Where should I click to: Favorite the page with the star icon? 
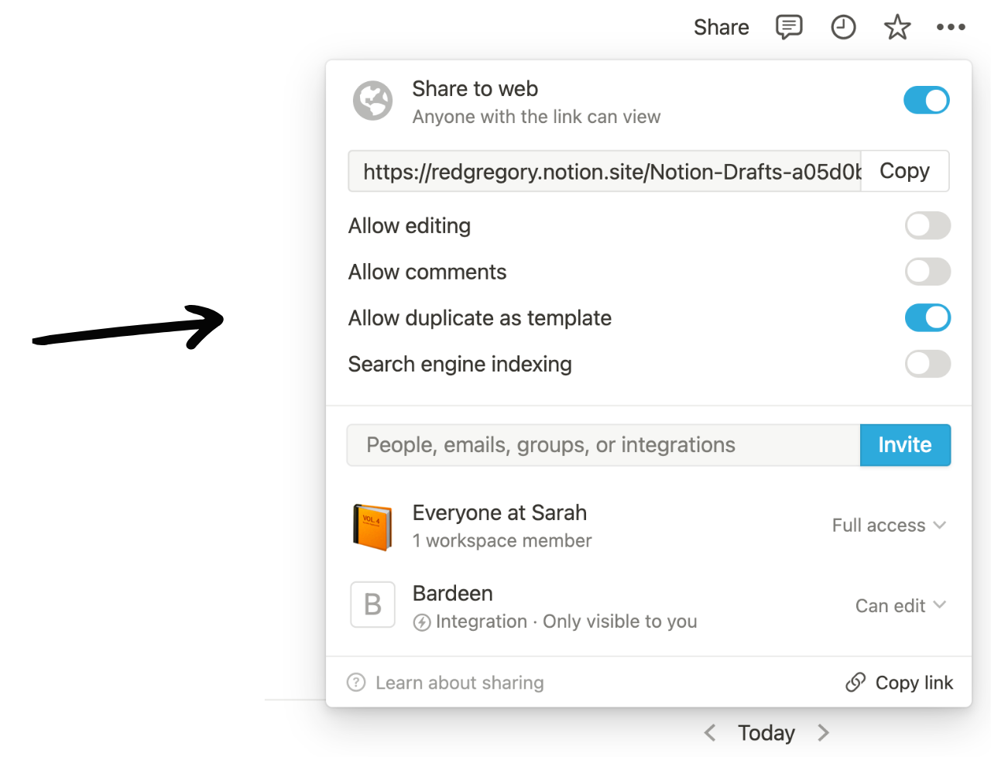pos(897,27)
